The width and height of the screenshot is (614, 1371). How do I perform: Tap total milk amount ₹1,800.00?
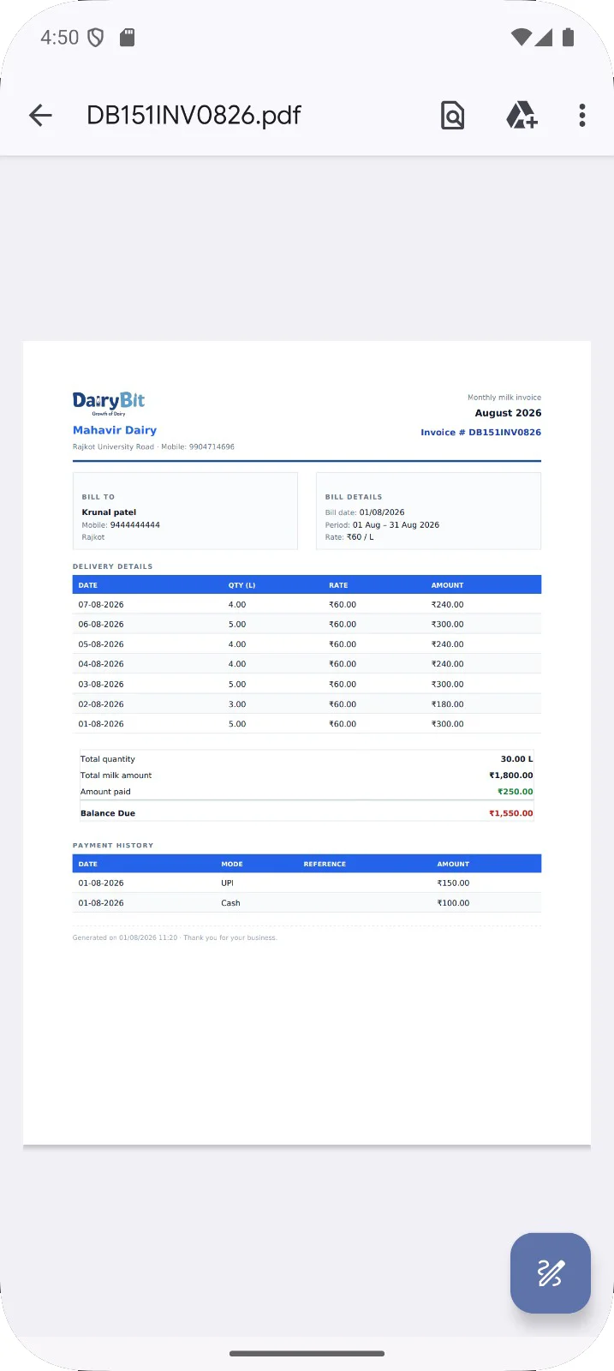click(x=510, y=775)
